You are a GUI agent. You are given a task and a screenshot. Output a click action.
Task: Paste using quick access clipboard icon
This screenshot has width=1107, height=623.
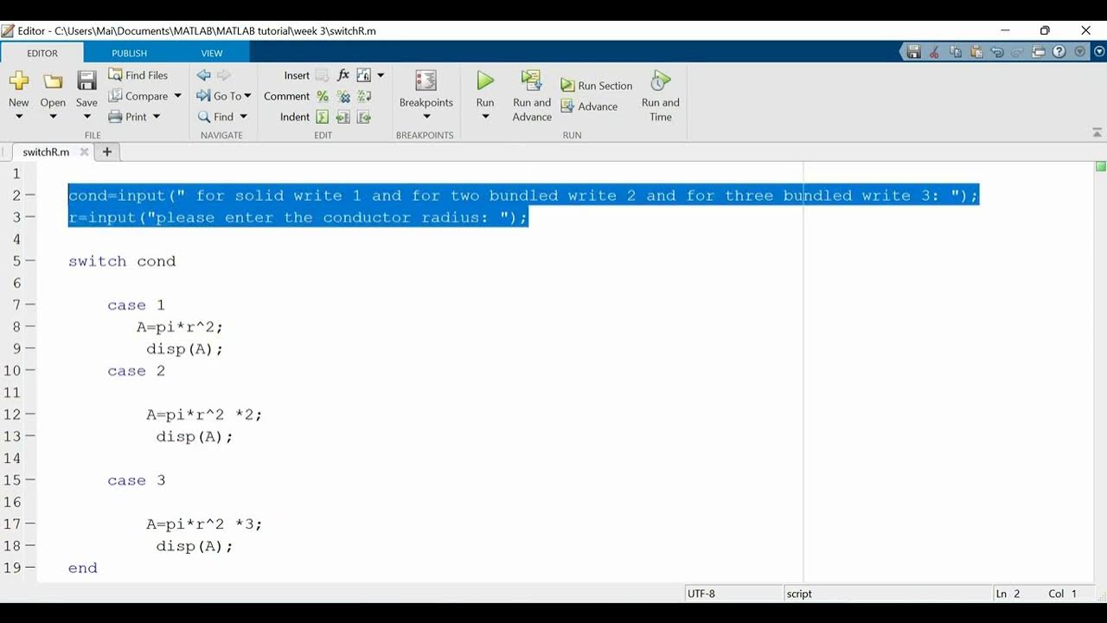click(976, 52)
